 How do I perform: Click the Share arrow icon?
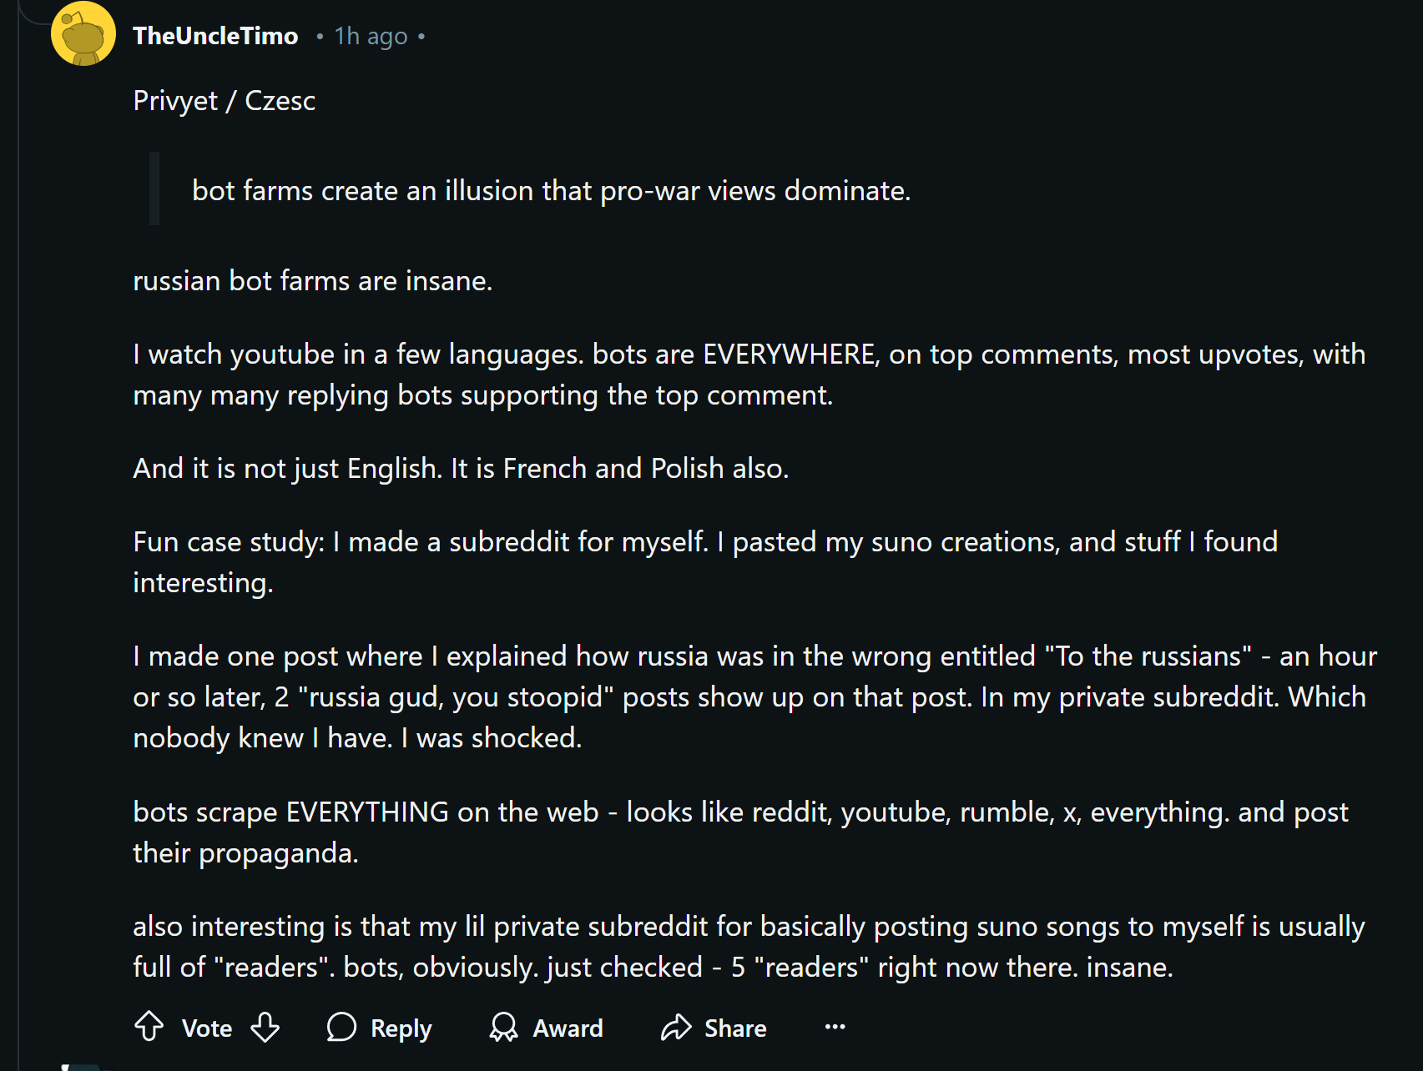676,1028
